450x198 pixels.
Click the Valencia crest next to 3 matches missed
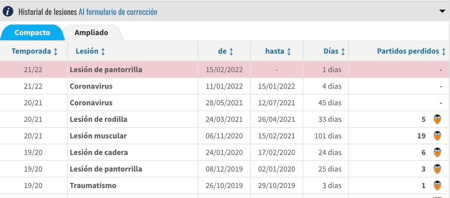pyautogui.click(x=437, y=169)
